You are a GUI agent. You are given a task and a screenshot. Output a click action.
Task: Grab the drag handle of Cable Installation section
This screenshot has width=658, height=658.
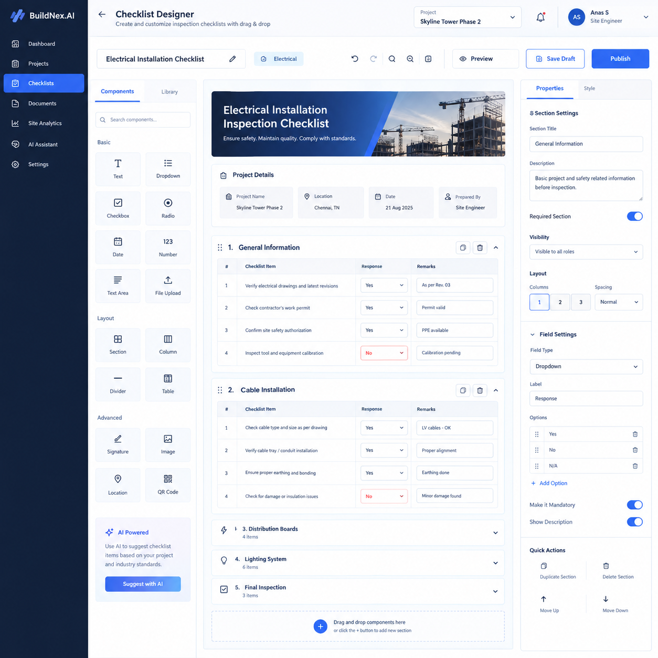(x=220, y=390)
